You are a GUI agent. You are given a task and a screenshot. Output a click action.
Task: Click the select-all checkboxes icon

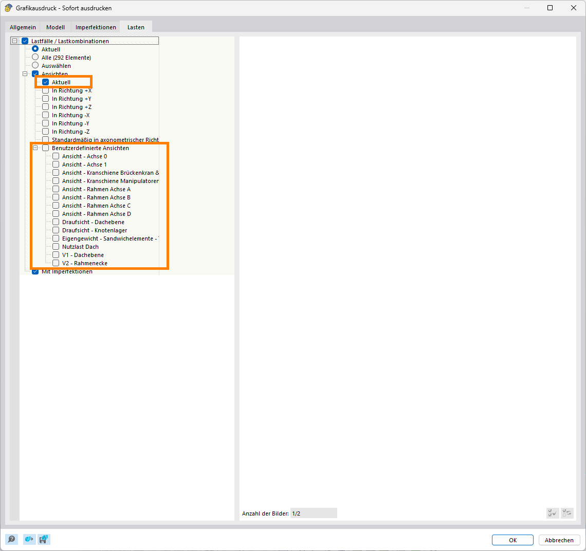[x=553, y=513]
